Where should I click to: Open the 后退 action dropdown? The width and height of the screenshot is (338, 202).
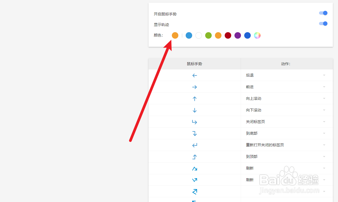[x=324, y=75]
